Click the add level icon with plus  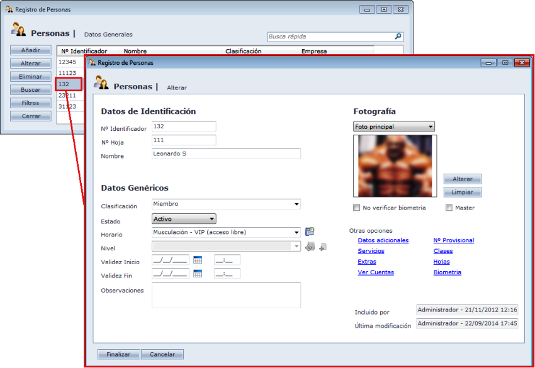pos(322,247)
